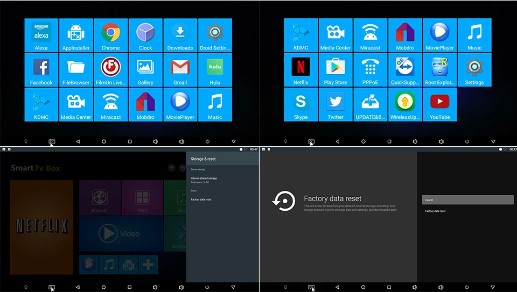Open the Play Store app
Screen dimensions: 517x292
336,70
